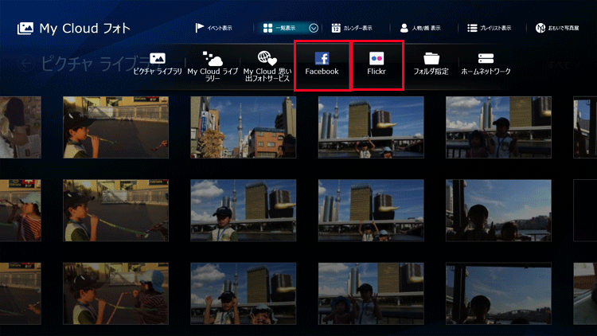Open top-row photo of boy blowing bubbles on street
597x336 pixels.
pyautogui.click(x=115, y=127)
